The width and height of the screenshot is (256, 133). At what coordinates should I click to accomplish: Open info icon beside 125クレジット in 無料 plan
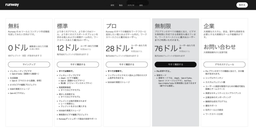[41, 56]
